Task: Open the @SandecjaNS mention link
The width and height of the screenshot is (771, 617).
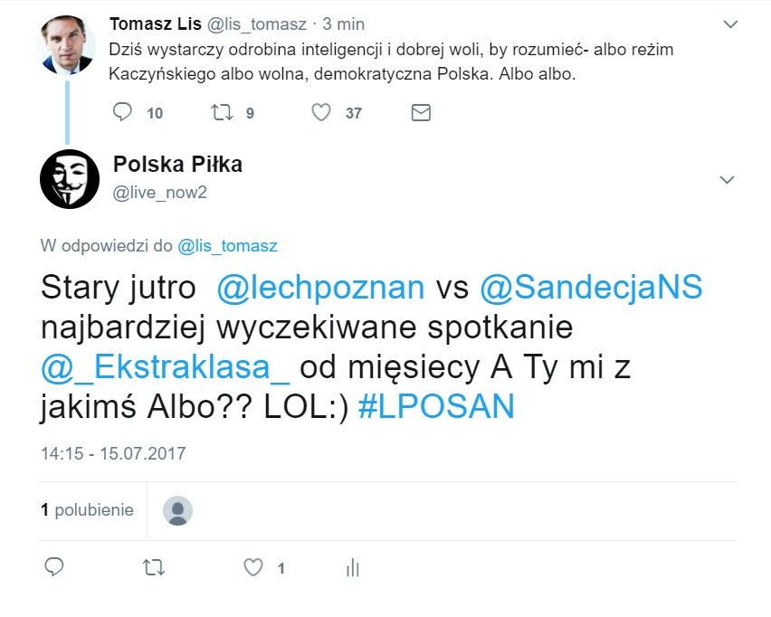Action: tap(591, 287)
